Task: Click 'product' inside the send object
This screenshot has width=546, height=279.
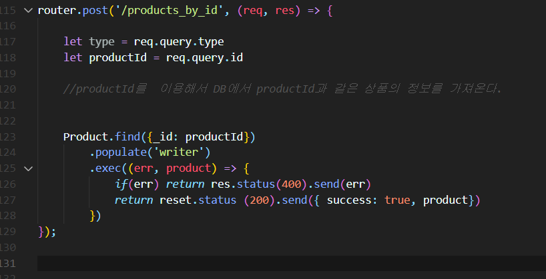Action: (x=445, y=200)
